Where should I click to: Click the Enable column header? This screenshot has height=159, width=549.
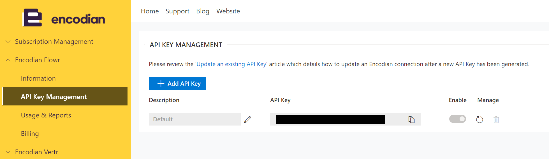point(458,100)
